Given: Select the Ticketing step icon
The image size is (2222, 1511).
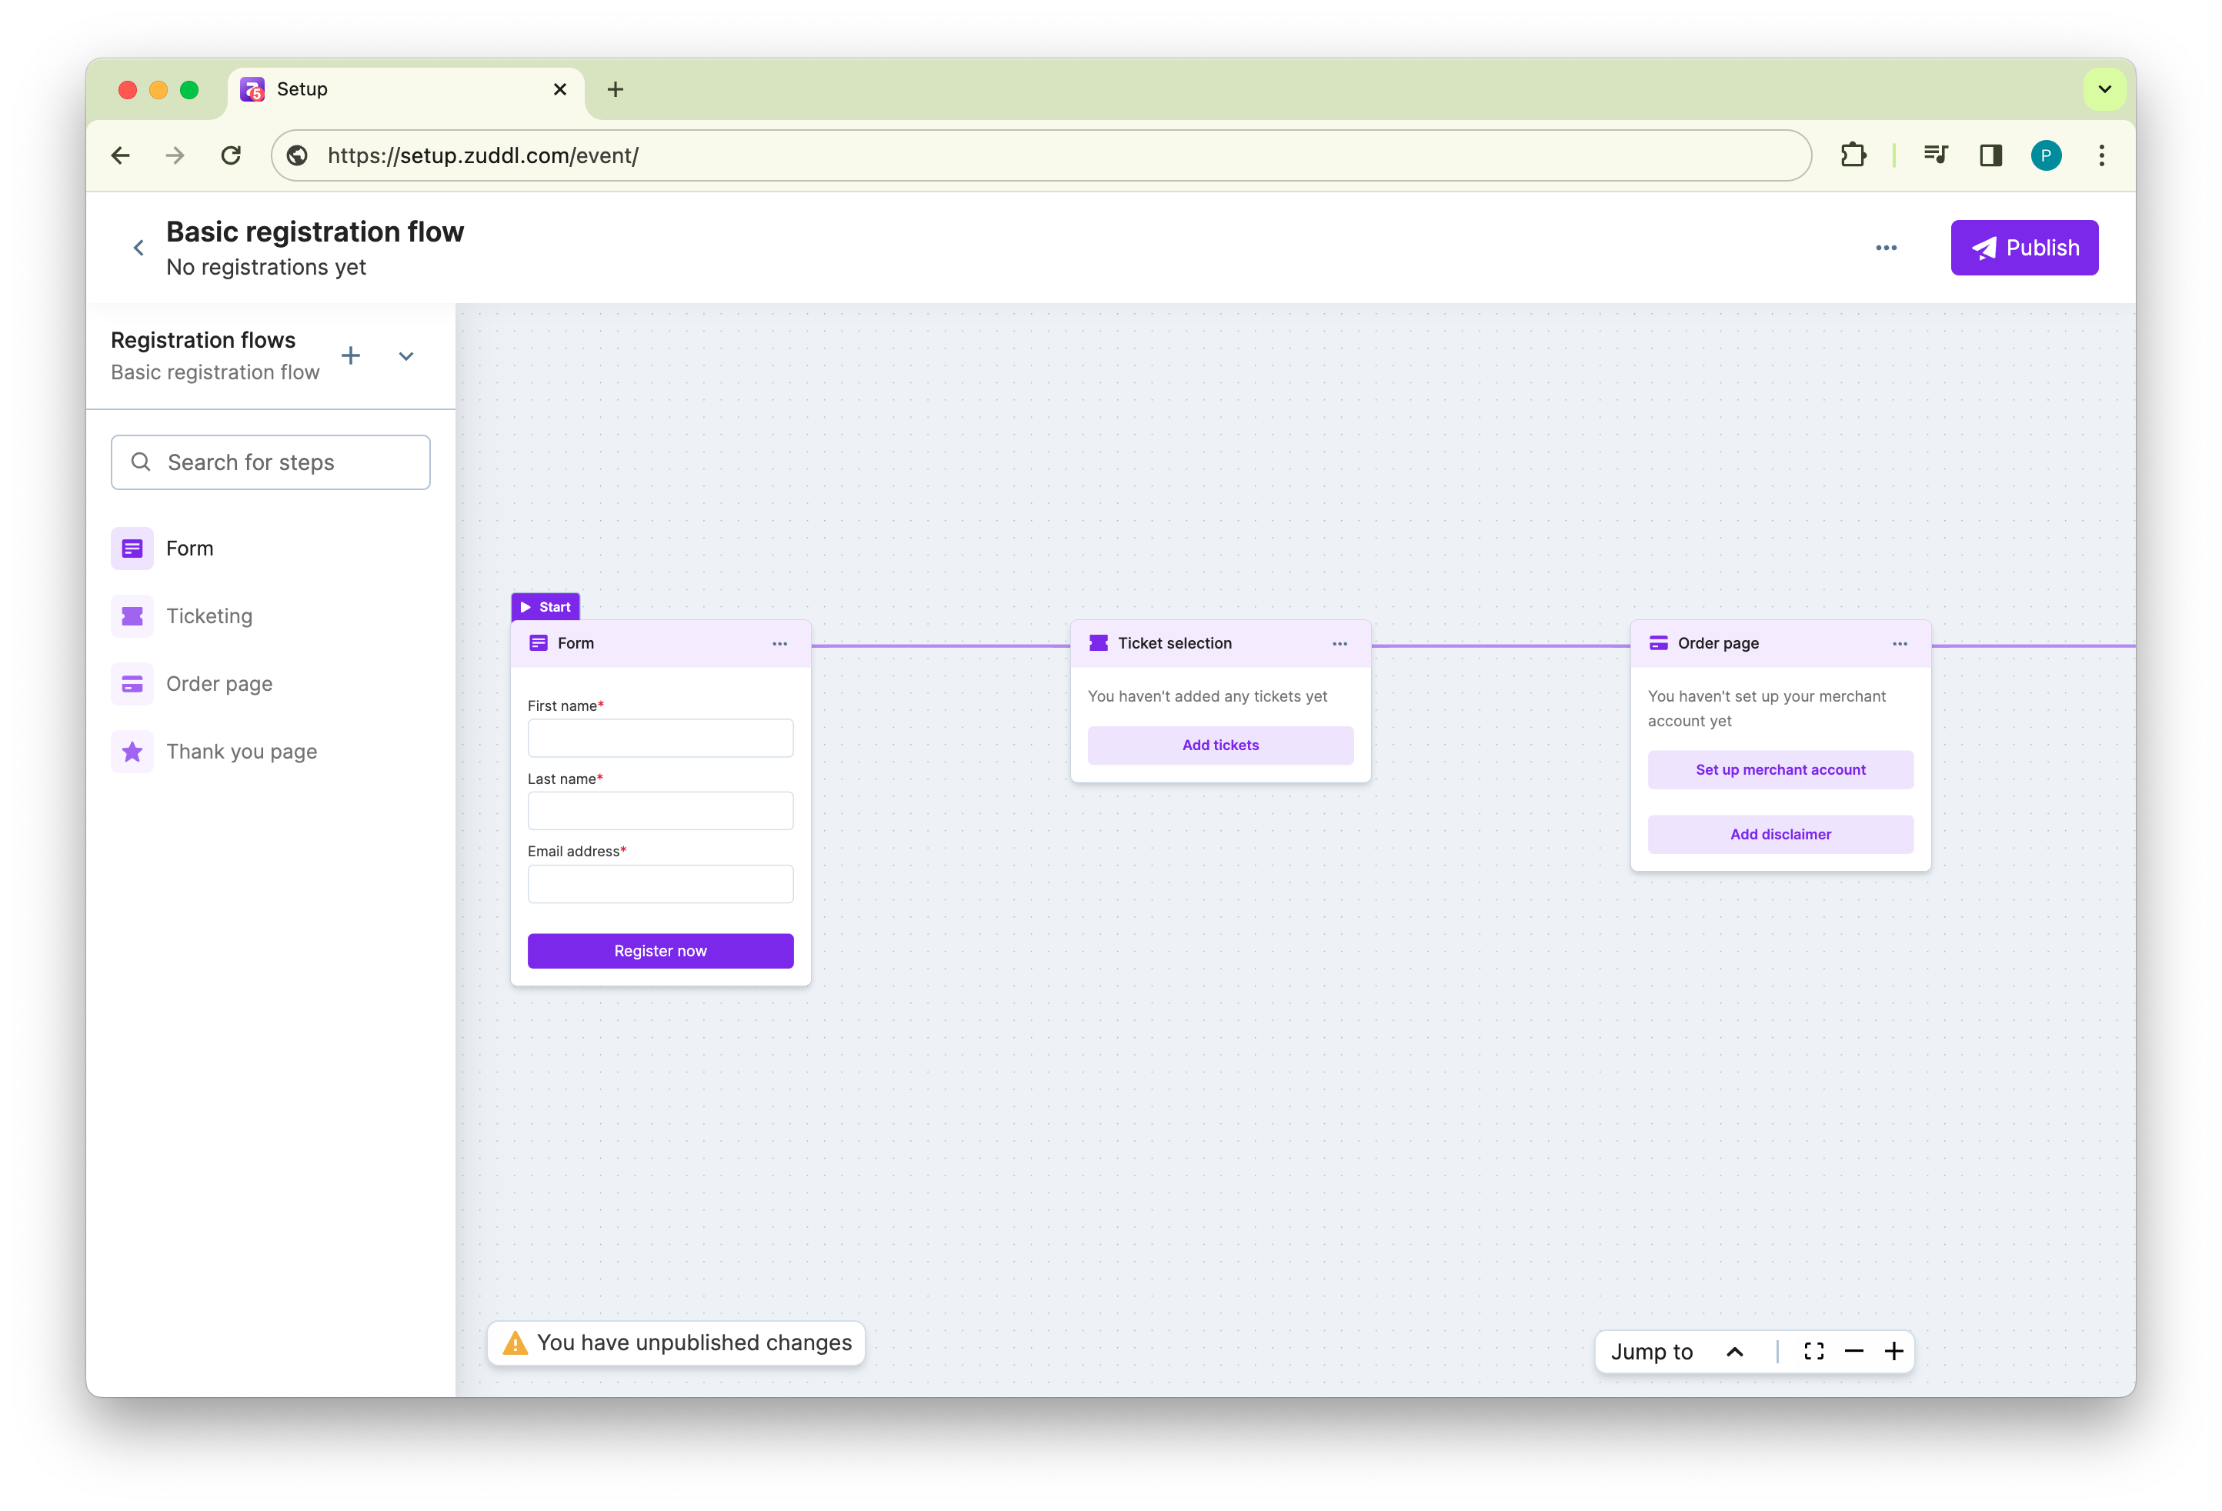Looking at the screenshot, I should click(132, 616).
